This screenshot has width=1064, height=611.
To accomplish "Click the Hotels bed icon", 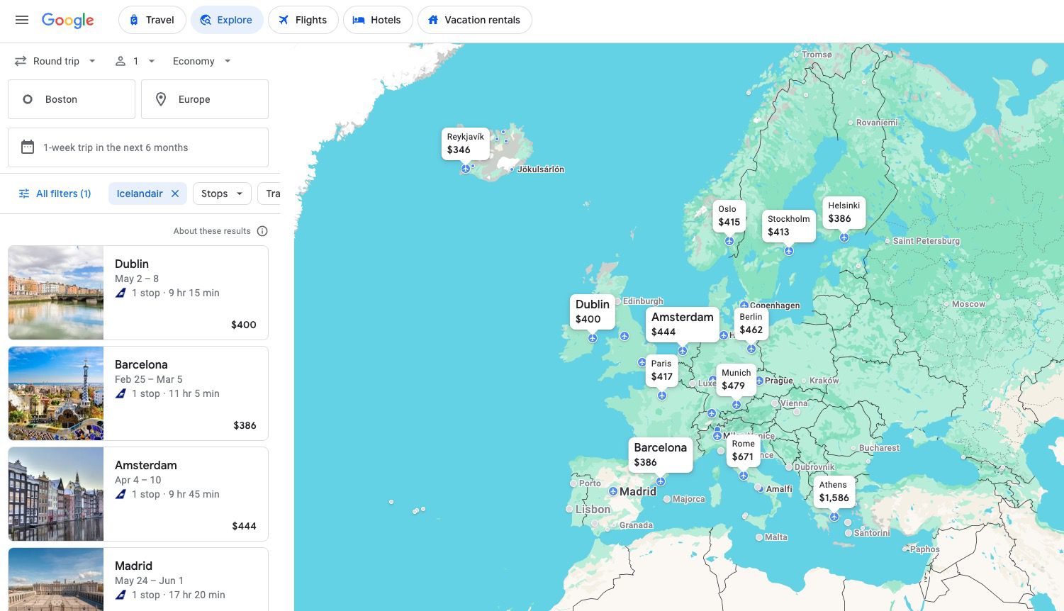I will pos(359,20).
